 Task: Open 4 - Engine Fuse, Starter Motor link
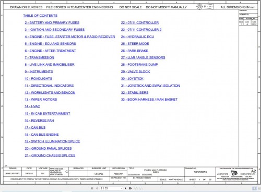[x=70, y=37]
